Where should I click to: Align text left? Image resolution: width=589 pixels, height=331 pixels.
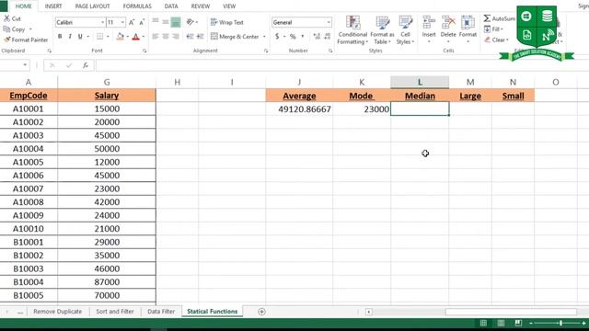pos(156,37)
